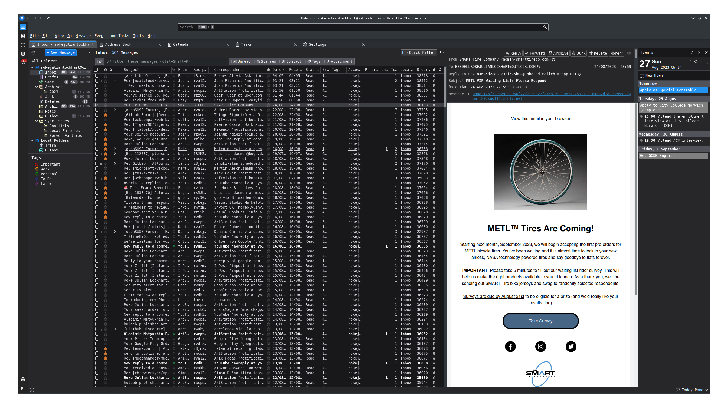Open the Events and Tasks menu
This screenshot has height=415, width=728.
(112, 36)
